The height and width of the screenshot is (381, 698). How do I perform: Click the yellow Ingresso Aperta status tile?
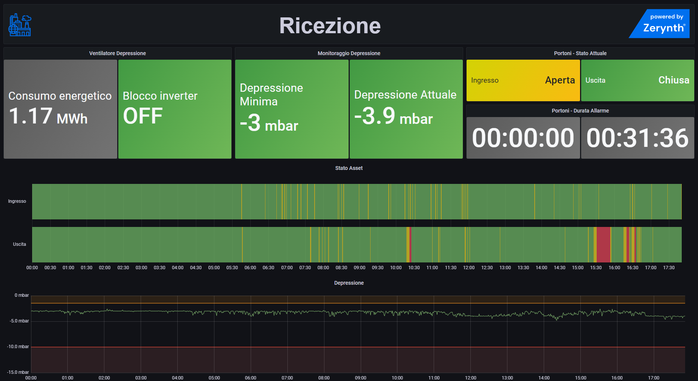[523, 80]
